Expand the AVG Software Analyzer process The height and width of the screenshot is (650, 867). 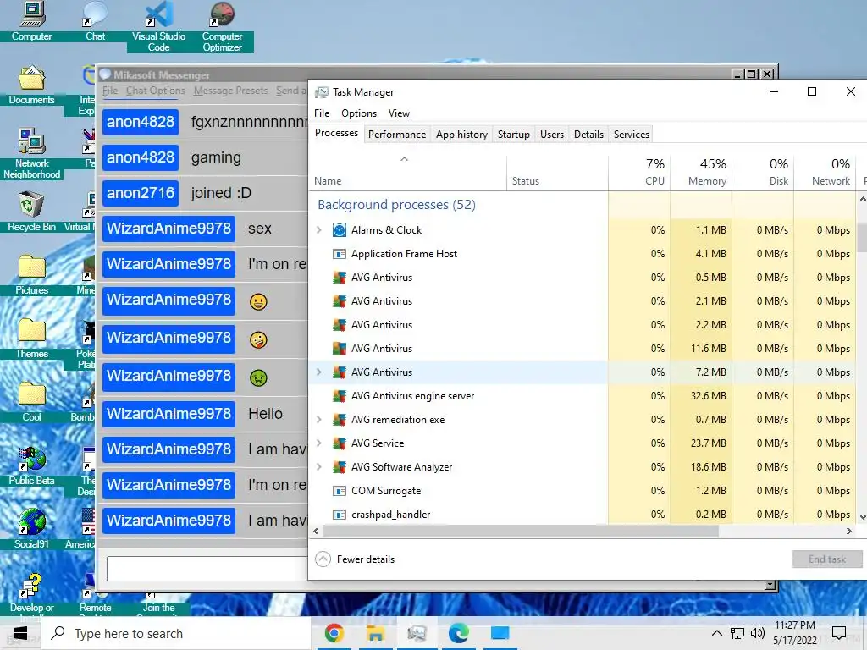(319, 467)
